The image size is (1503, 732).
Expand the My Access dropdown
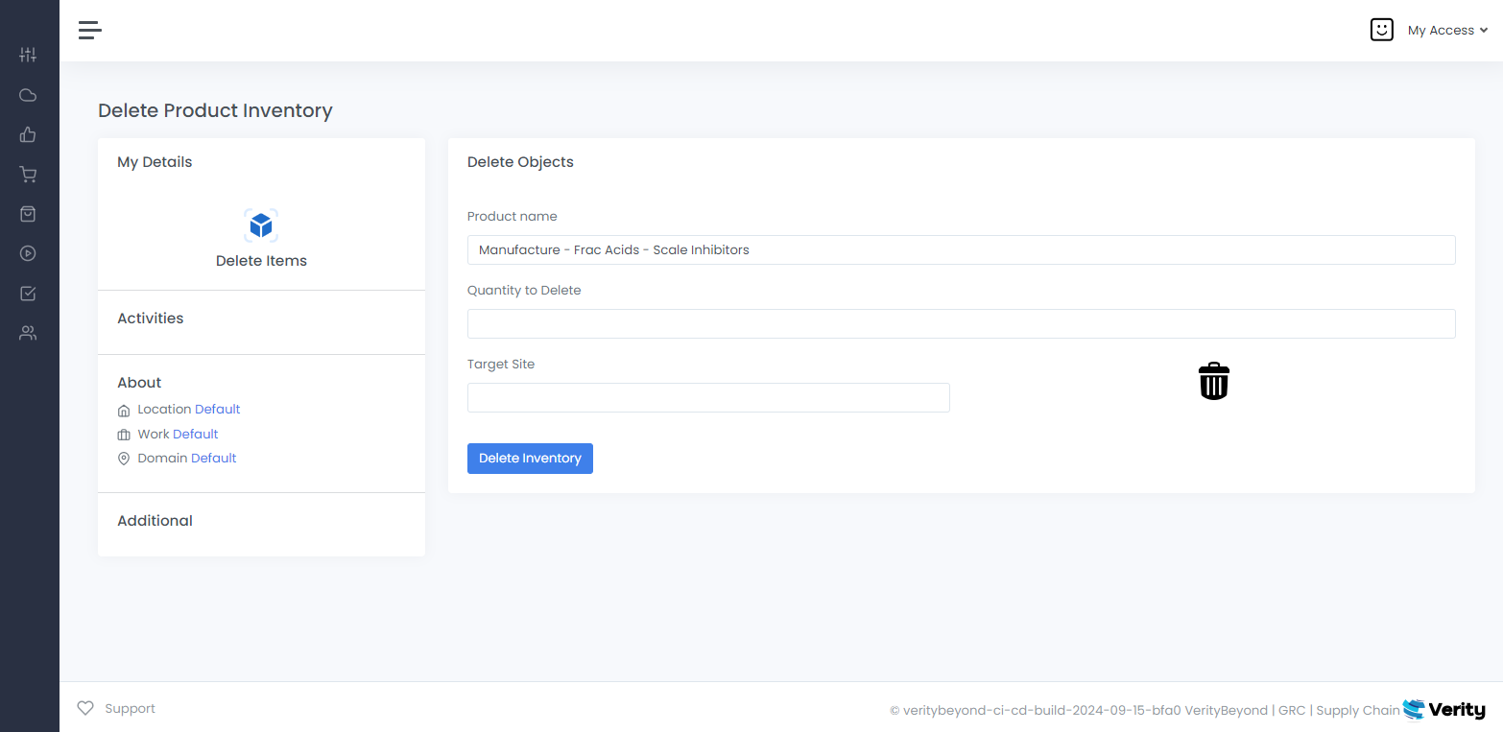(1446, 31)
